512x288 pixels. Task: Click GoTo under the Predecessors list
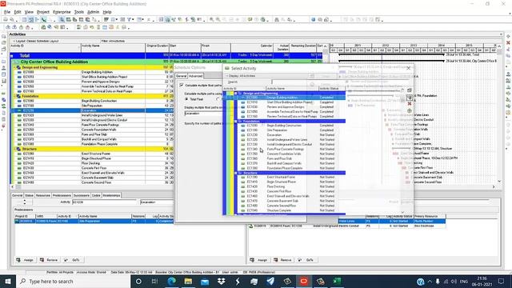coord(73,260)
